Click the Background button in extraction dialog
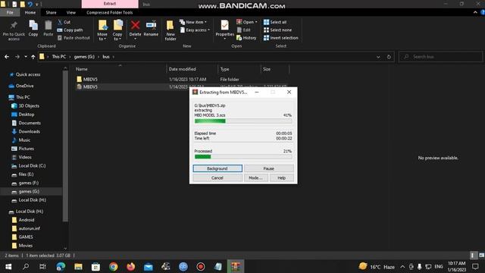This screenshot has width=485, height=273. tap(217, 168)
